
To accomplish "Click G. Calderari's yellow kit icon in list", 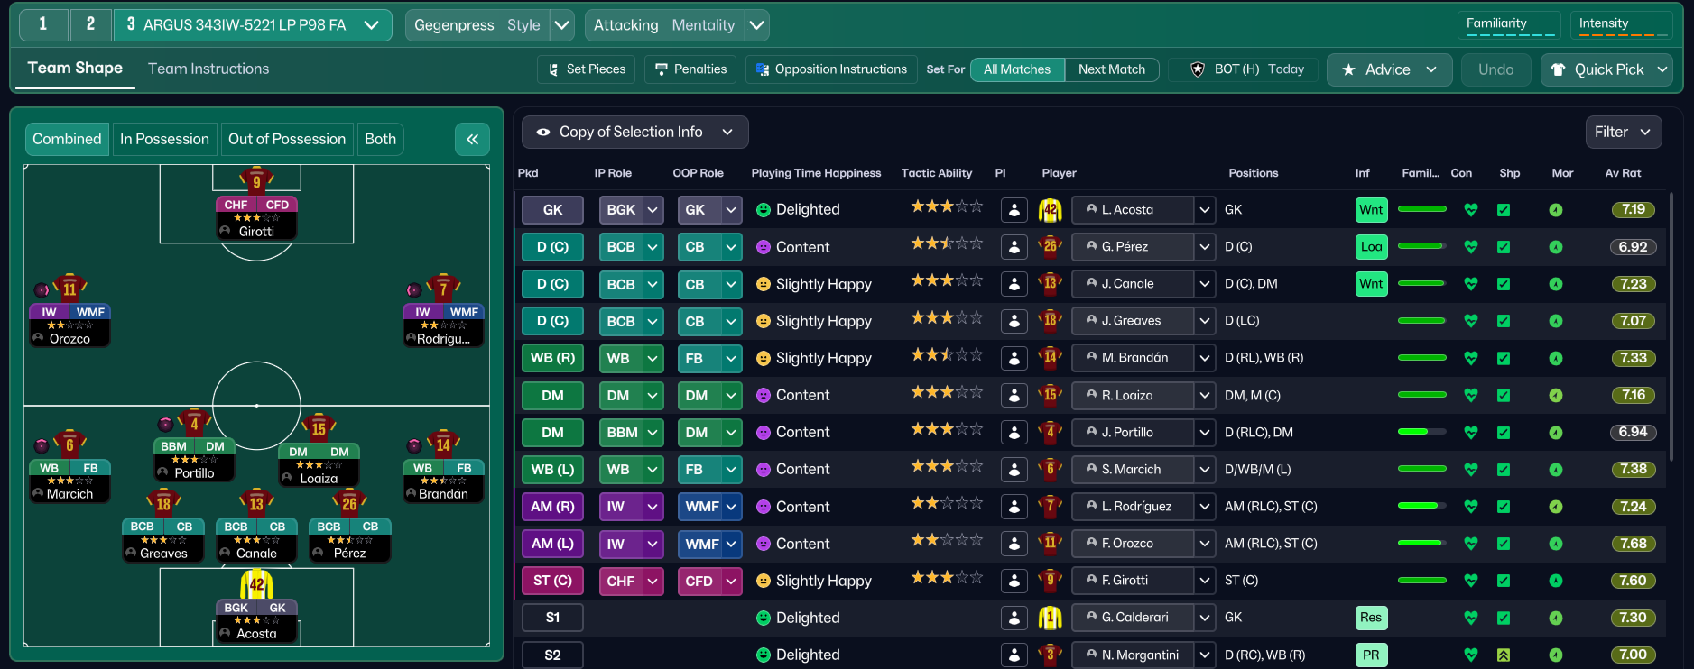I will coord(1050,618).
